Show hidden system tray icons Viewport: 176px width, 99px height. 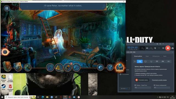coord(158,97)
